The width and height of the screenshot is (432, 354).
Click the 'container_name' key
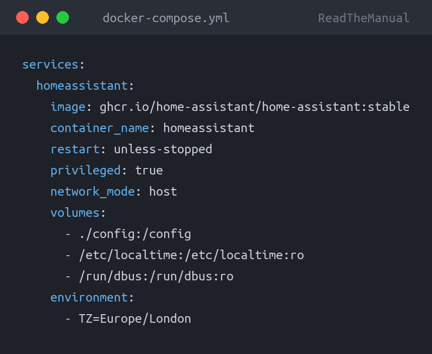click(100, 128)
